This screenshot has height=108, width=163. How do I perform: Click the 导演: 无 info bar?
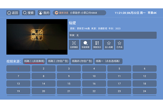[x=113, y=35]
